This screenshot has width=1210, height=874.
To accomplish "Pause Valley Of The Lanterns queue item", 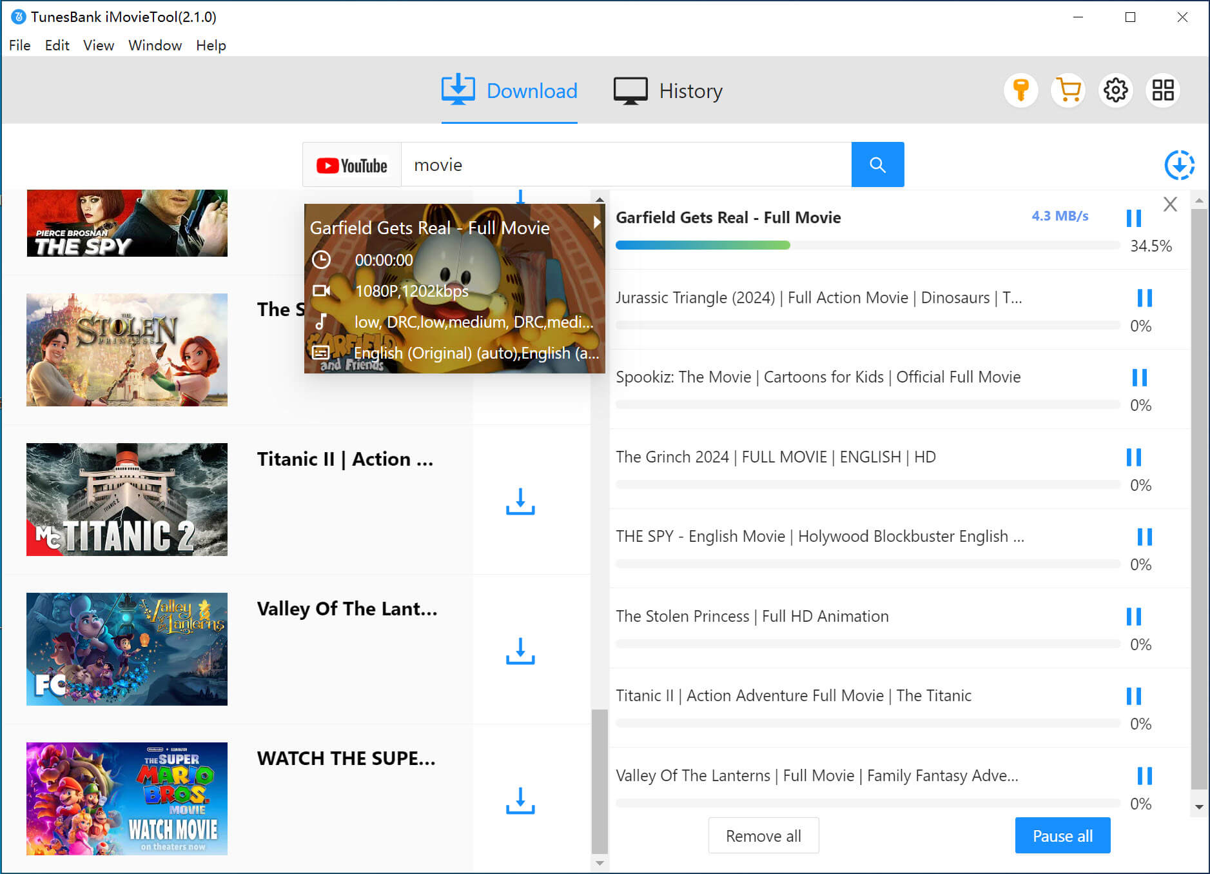I will [x=1144, y=775].
